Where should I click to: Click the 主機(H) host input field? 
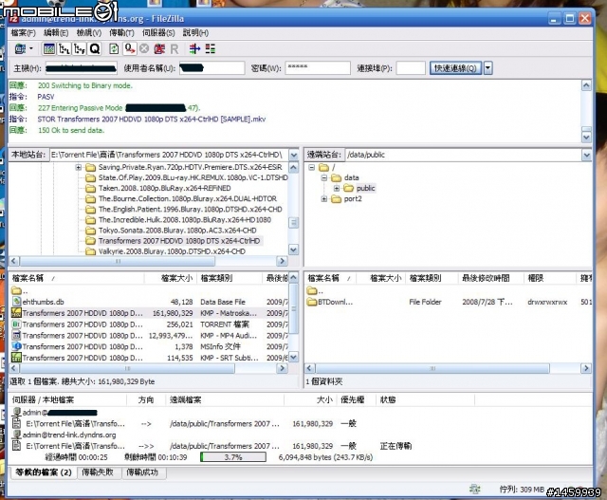coord(82,68)
